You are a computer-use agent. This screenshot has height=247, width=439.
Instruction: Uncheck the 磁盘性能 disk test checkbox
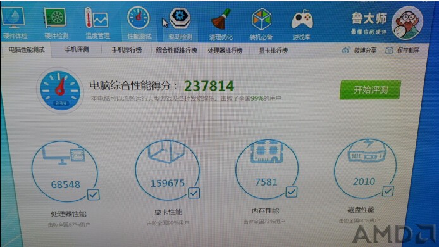388,191
